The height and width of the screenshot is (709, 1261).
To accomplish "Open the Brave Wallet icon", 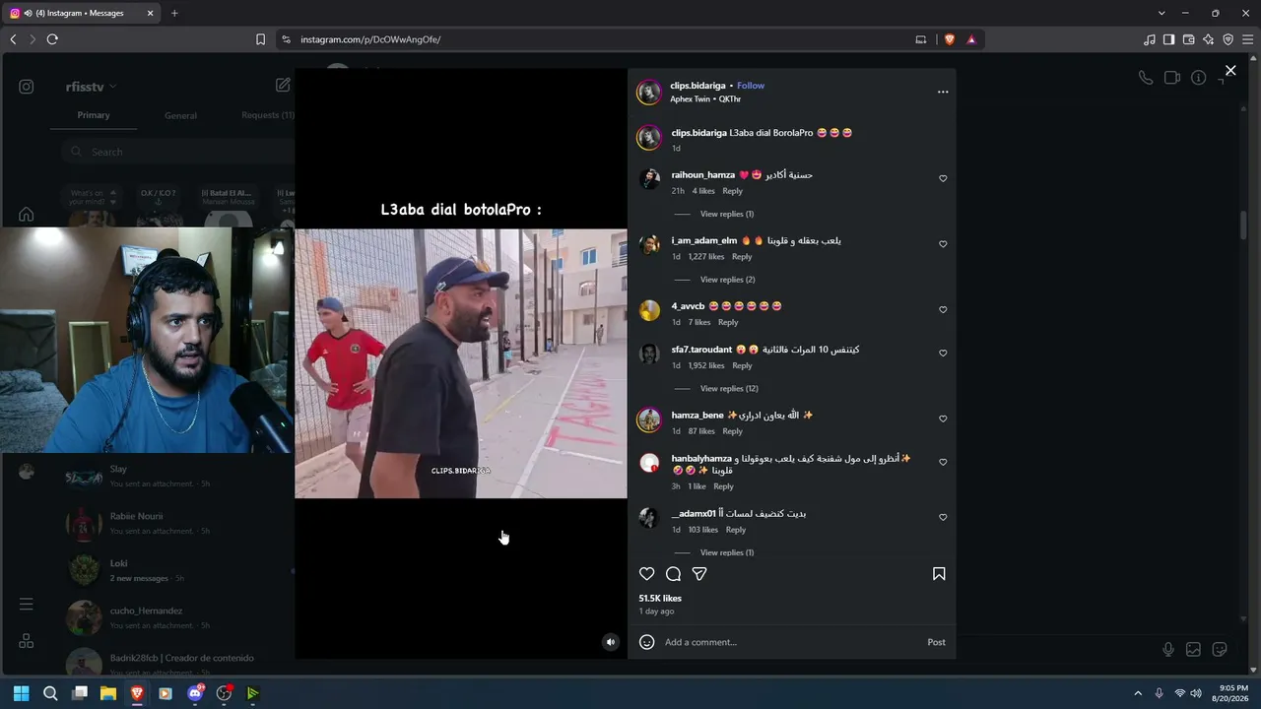I will pyautogui.click(x=1189, y=39).
